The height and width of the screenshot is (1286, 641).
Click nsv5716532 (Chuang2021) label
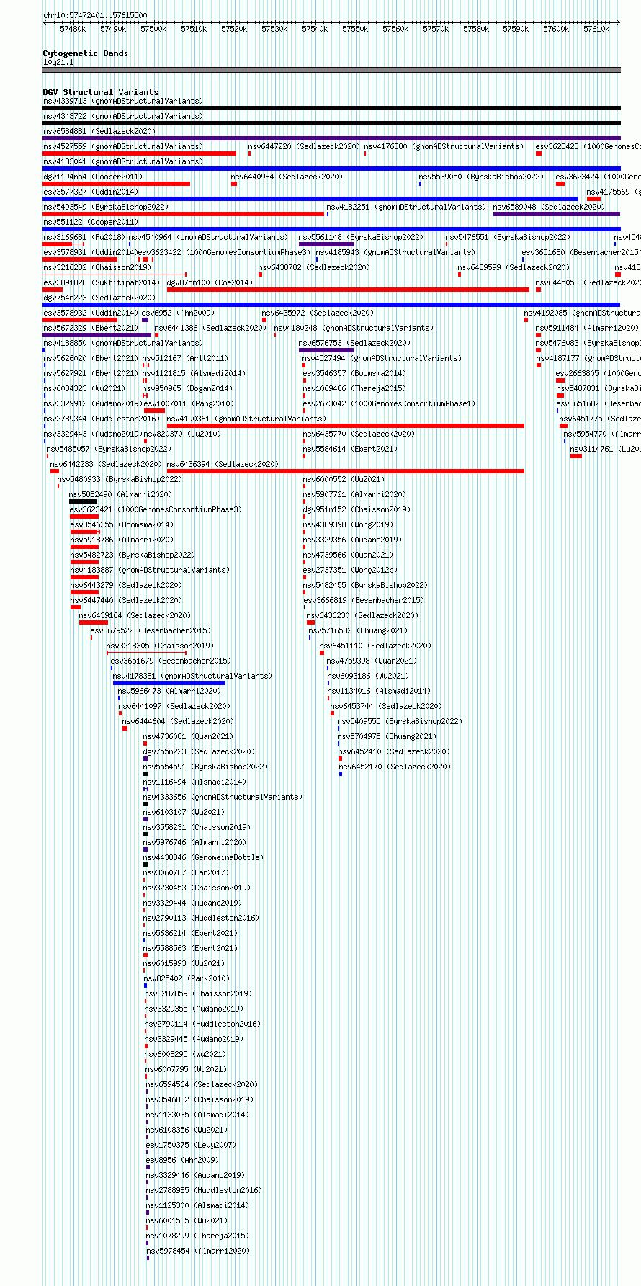358,630
